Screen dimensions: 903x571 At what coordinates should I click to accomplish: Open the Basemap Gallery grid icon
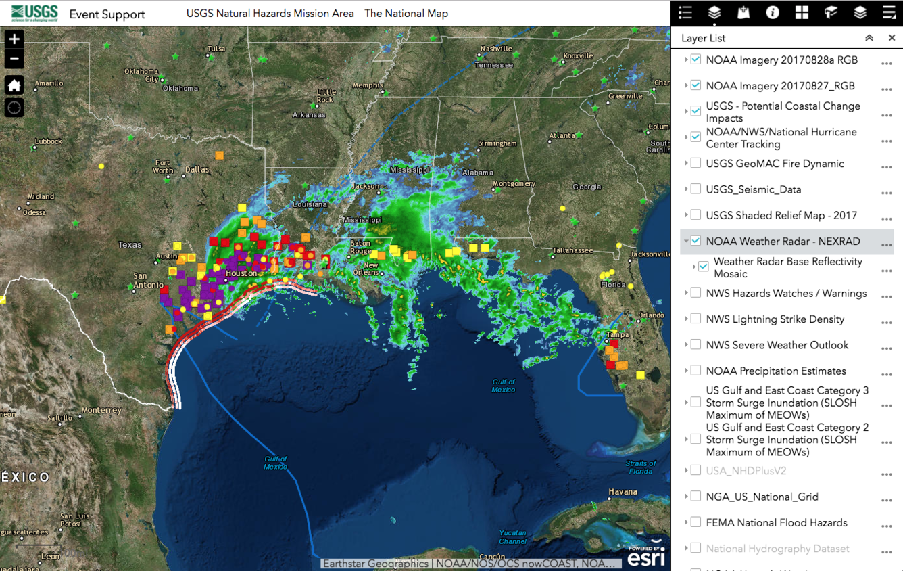pyautogui.click(x=802, y=12)
